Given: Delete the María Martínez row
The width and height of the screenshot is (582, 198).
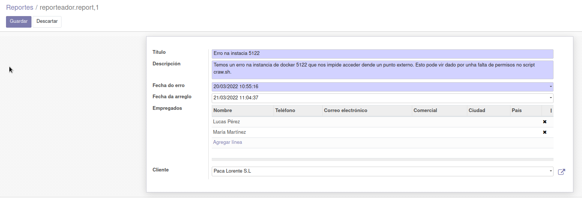Looking at the screenshot, I should [545, 132].
